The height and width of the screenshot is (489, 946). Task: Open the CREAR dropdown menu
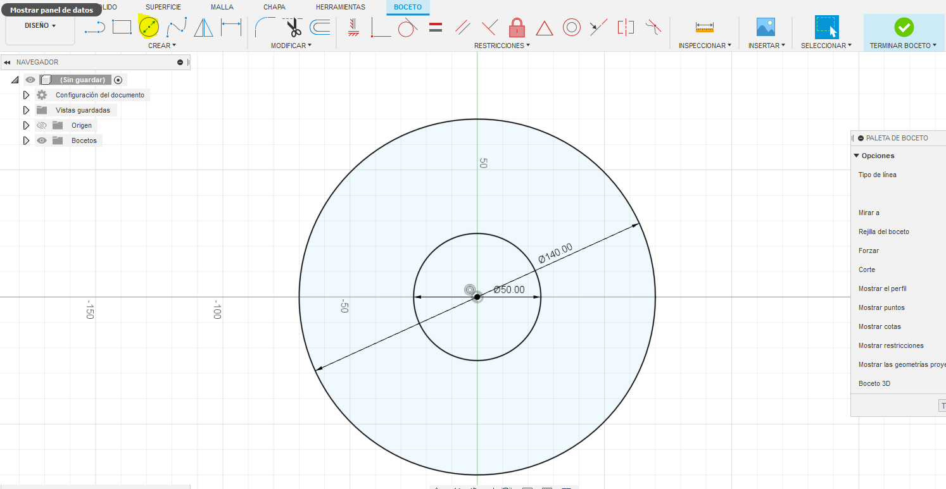click(162, 46)
